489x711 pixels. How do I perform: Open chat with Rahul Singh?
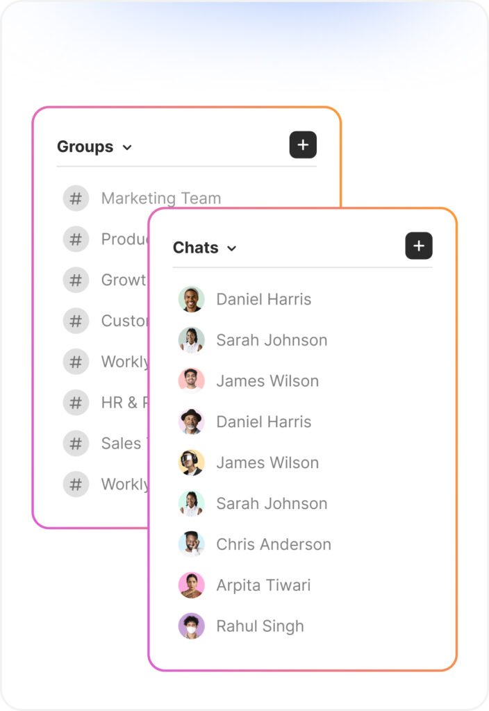tap(260, 626)
